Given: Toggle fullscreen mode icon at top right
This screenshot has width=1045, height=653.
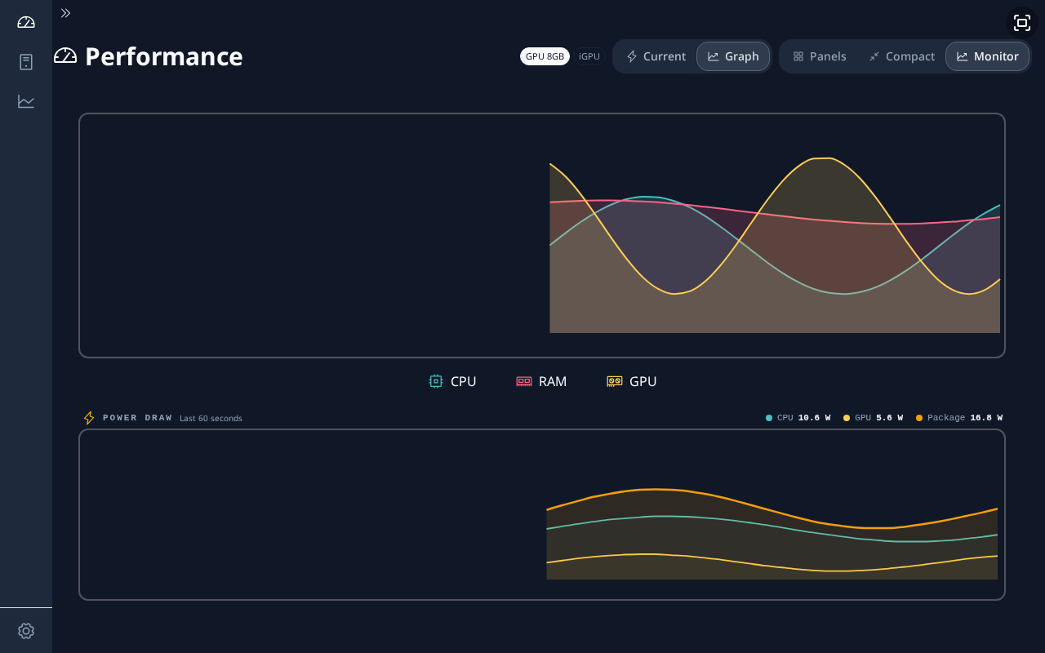Looking at the screenshot, I should coord(1022,23).
